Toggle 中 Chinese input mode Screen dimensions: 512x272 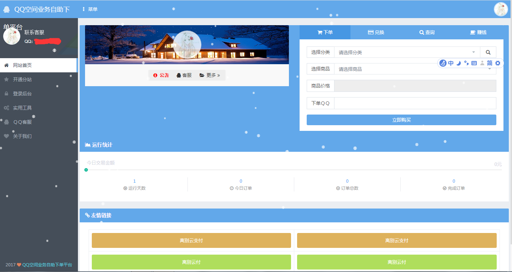coord(451,63)
